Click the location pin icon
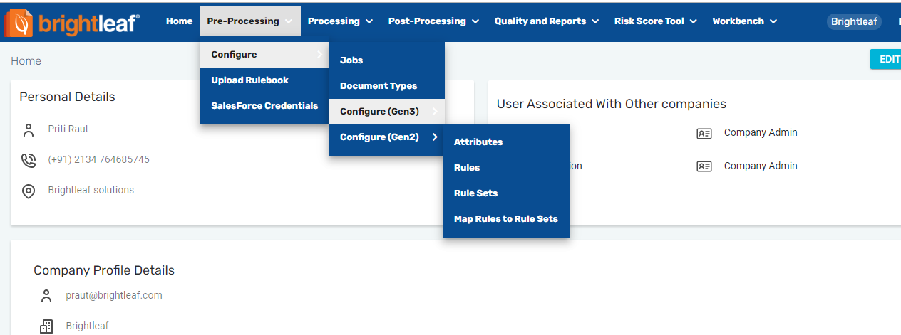This screenshot has height=335, width=901. [29, 191]
